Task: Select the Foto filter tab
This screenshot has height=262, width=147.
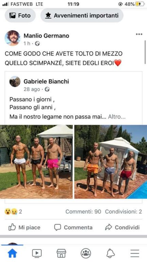Action: pyautogui.click(x=20, y=16)
